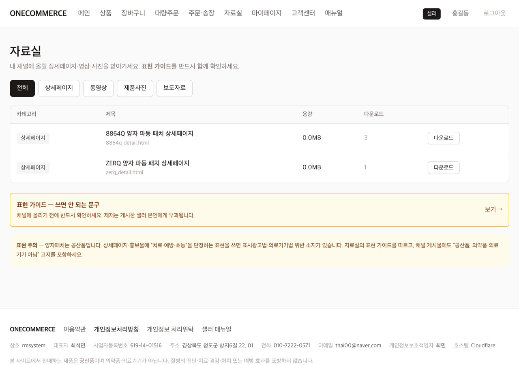Screen dimensions: 519x365
Task: Open the 홍길동 user profile link
Action: (460, 13)
